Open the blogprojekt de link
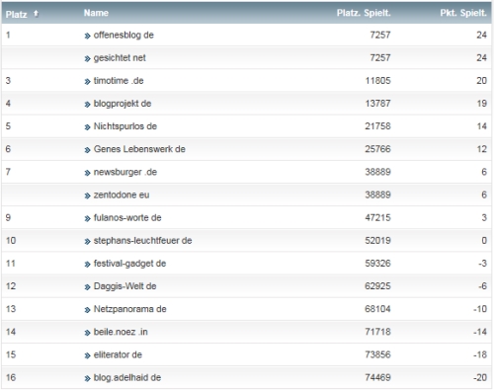This screenshot has height=390, width=494. point(123,104)
